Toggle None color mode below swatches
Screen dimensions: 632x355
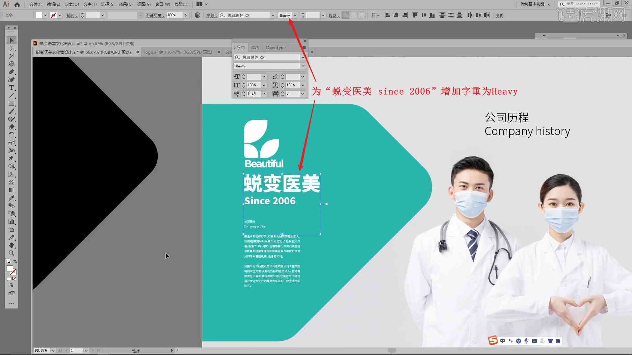pyautogui.click(x=14, y=279)
